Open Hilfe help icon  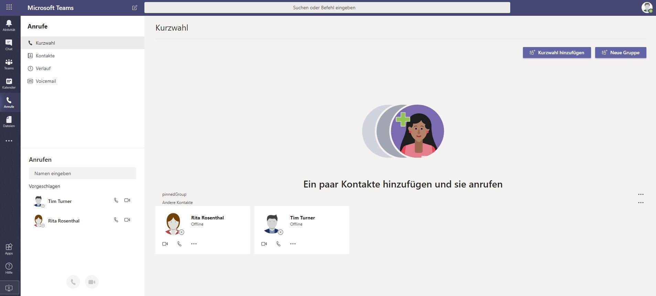(x=9, y=268)
